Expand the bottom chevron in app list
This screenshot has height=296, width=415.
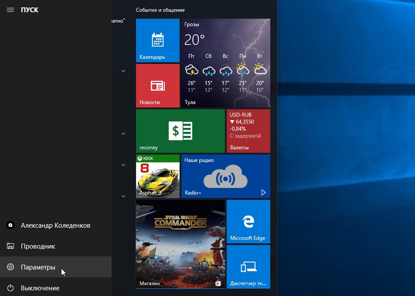(123, 196)
